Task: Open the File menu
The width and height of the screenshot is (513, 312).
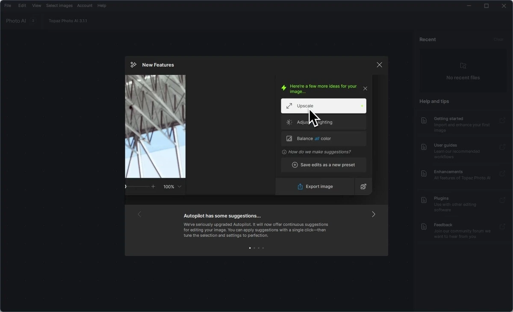Action: coord(8,6)
